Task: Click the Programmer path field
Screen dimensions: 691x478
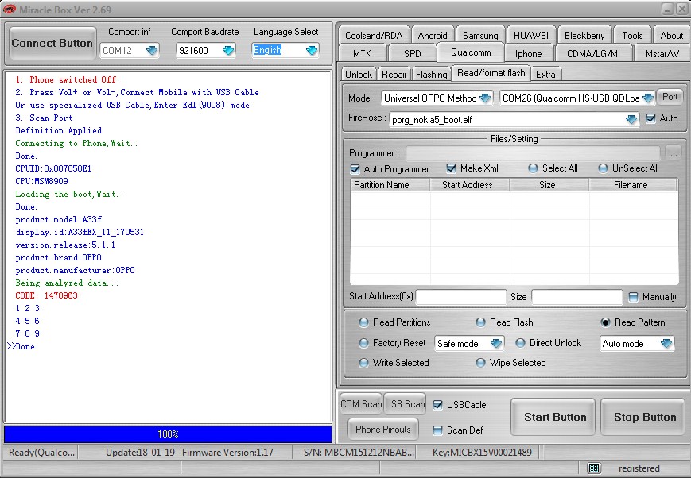Action: click(532, 153)
